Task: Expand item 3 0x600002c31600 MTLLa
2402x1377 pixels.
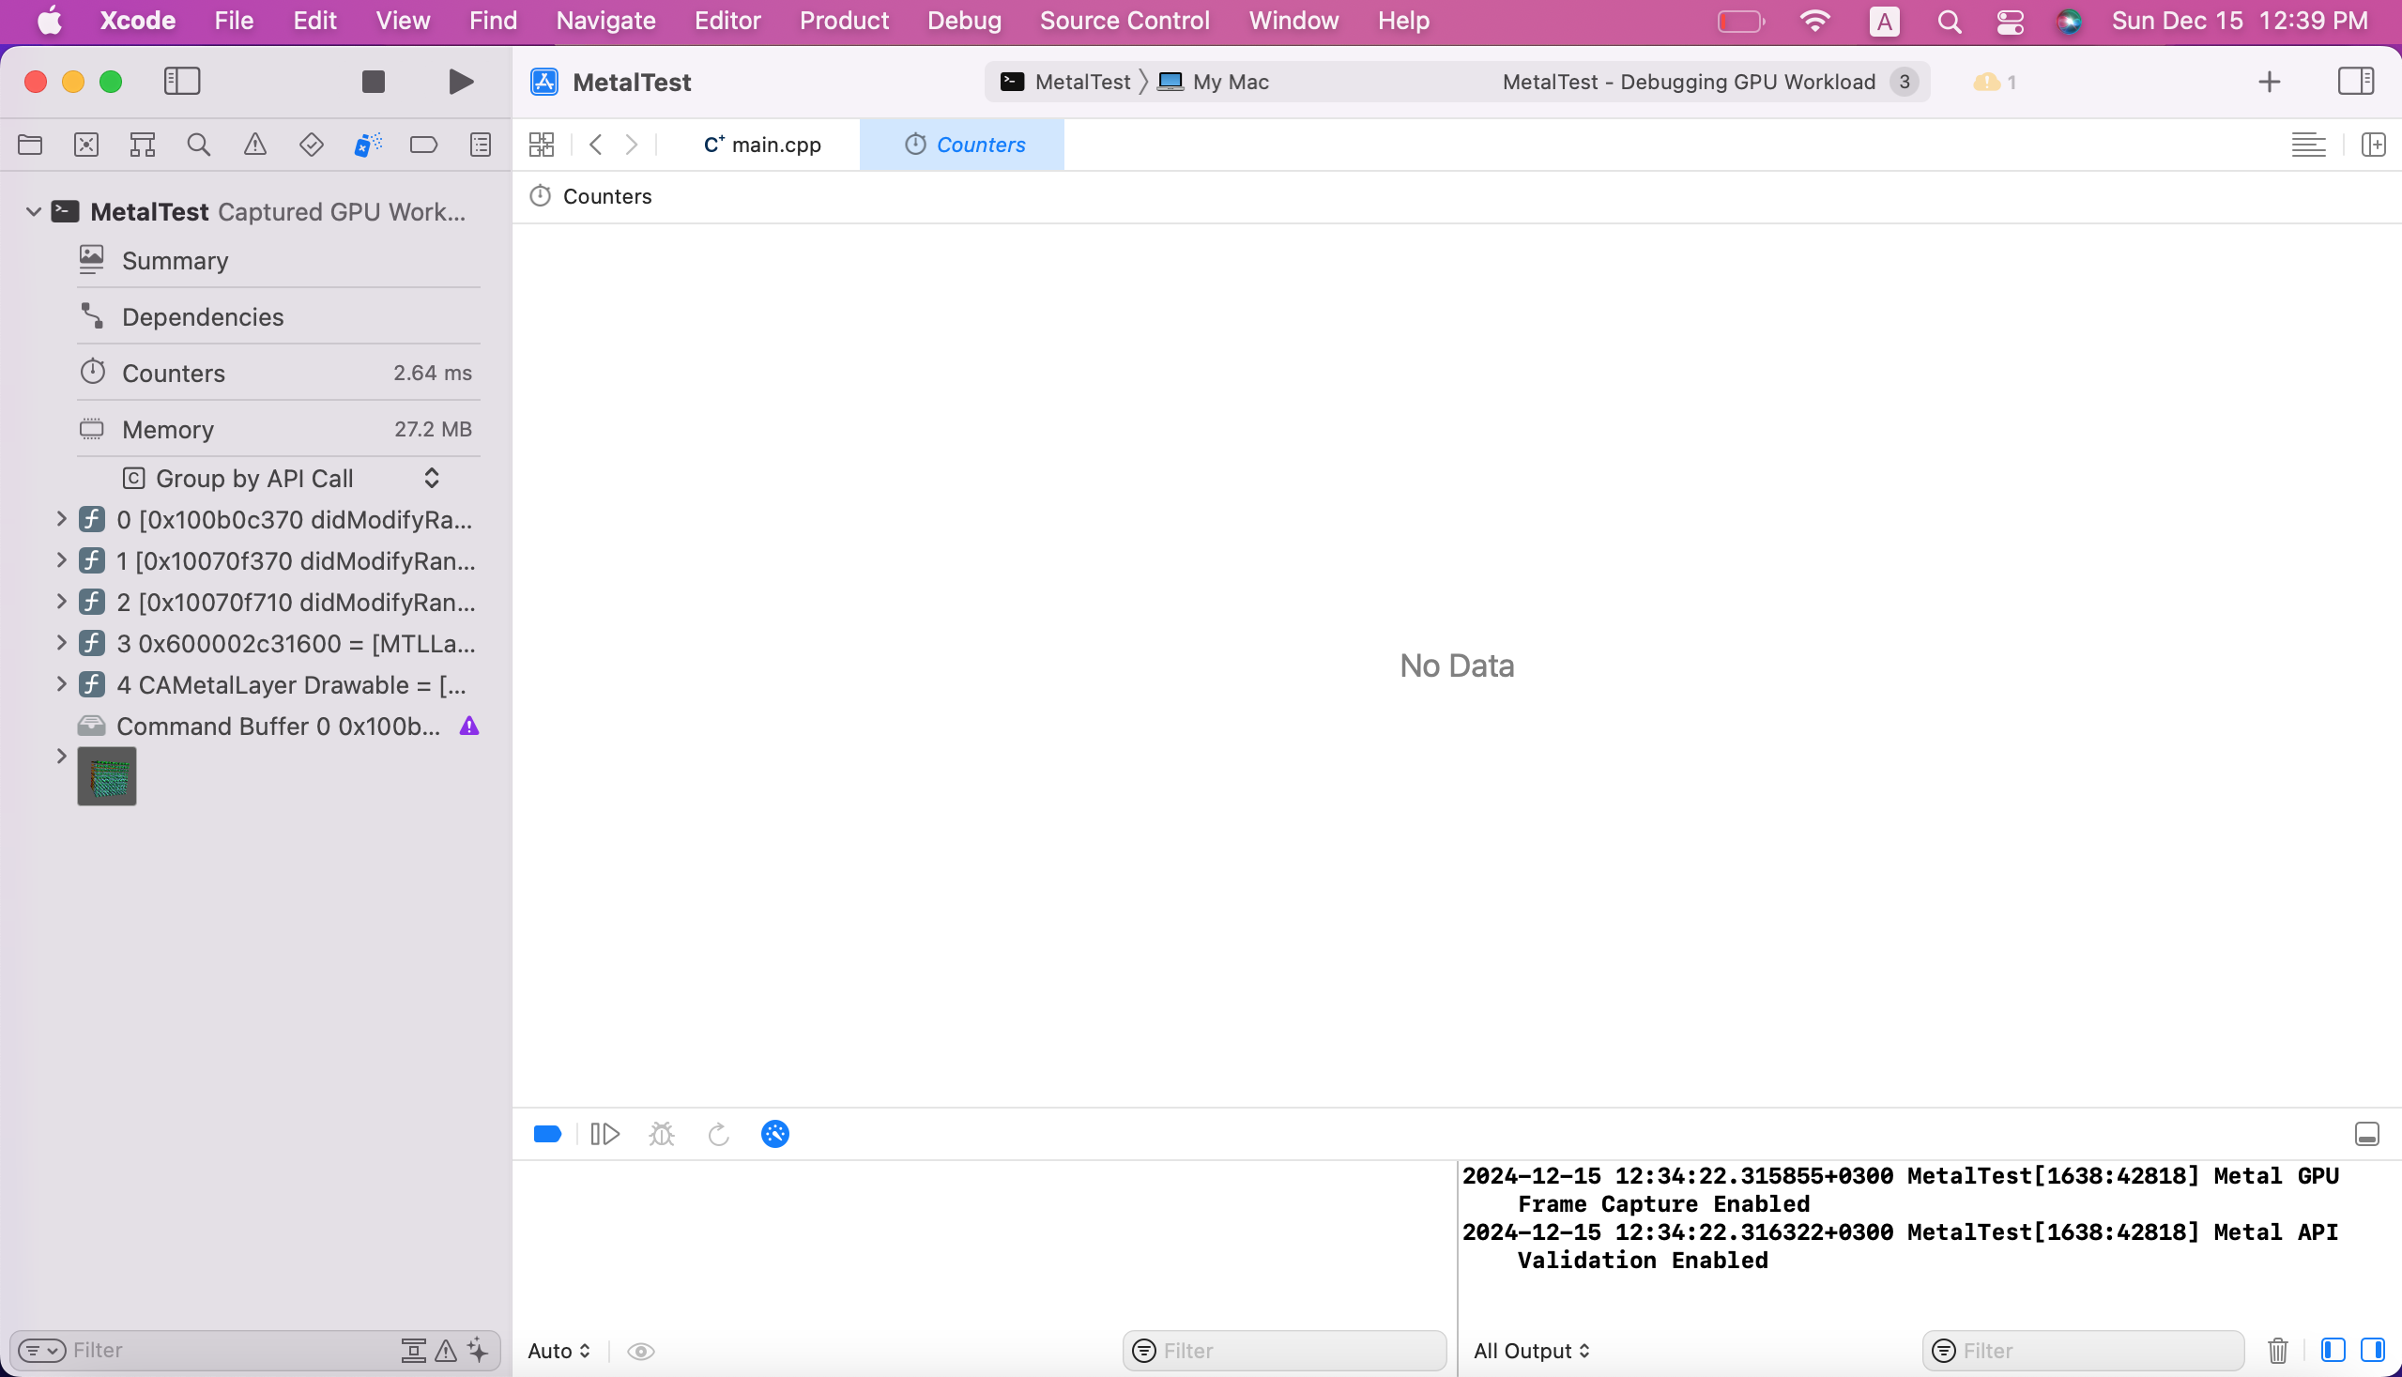Action: point(61,643)
